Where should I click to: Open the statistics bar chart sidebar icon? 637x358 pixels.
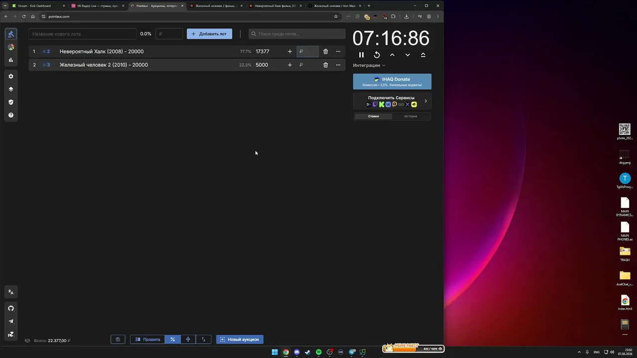pyautogui.click(x=11, y=60)
